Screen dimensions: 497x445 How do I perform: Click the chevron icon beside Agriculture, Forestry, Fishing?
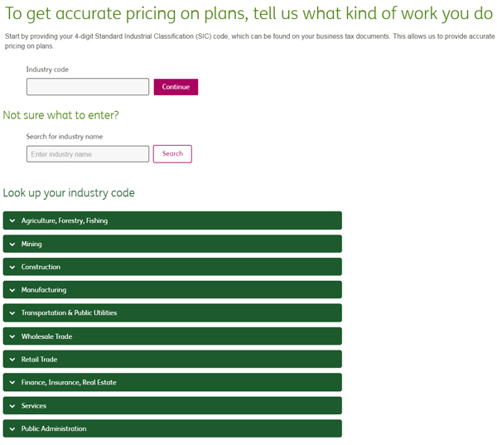[12, 221]
